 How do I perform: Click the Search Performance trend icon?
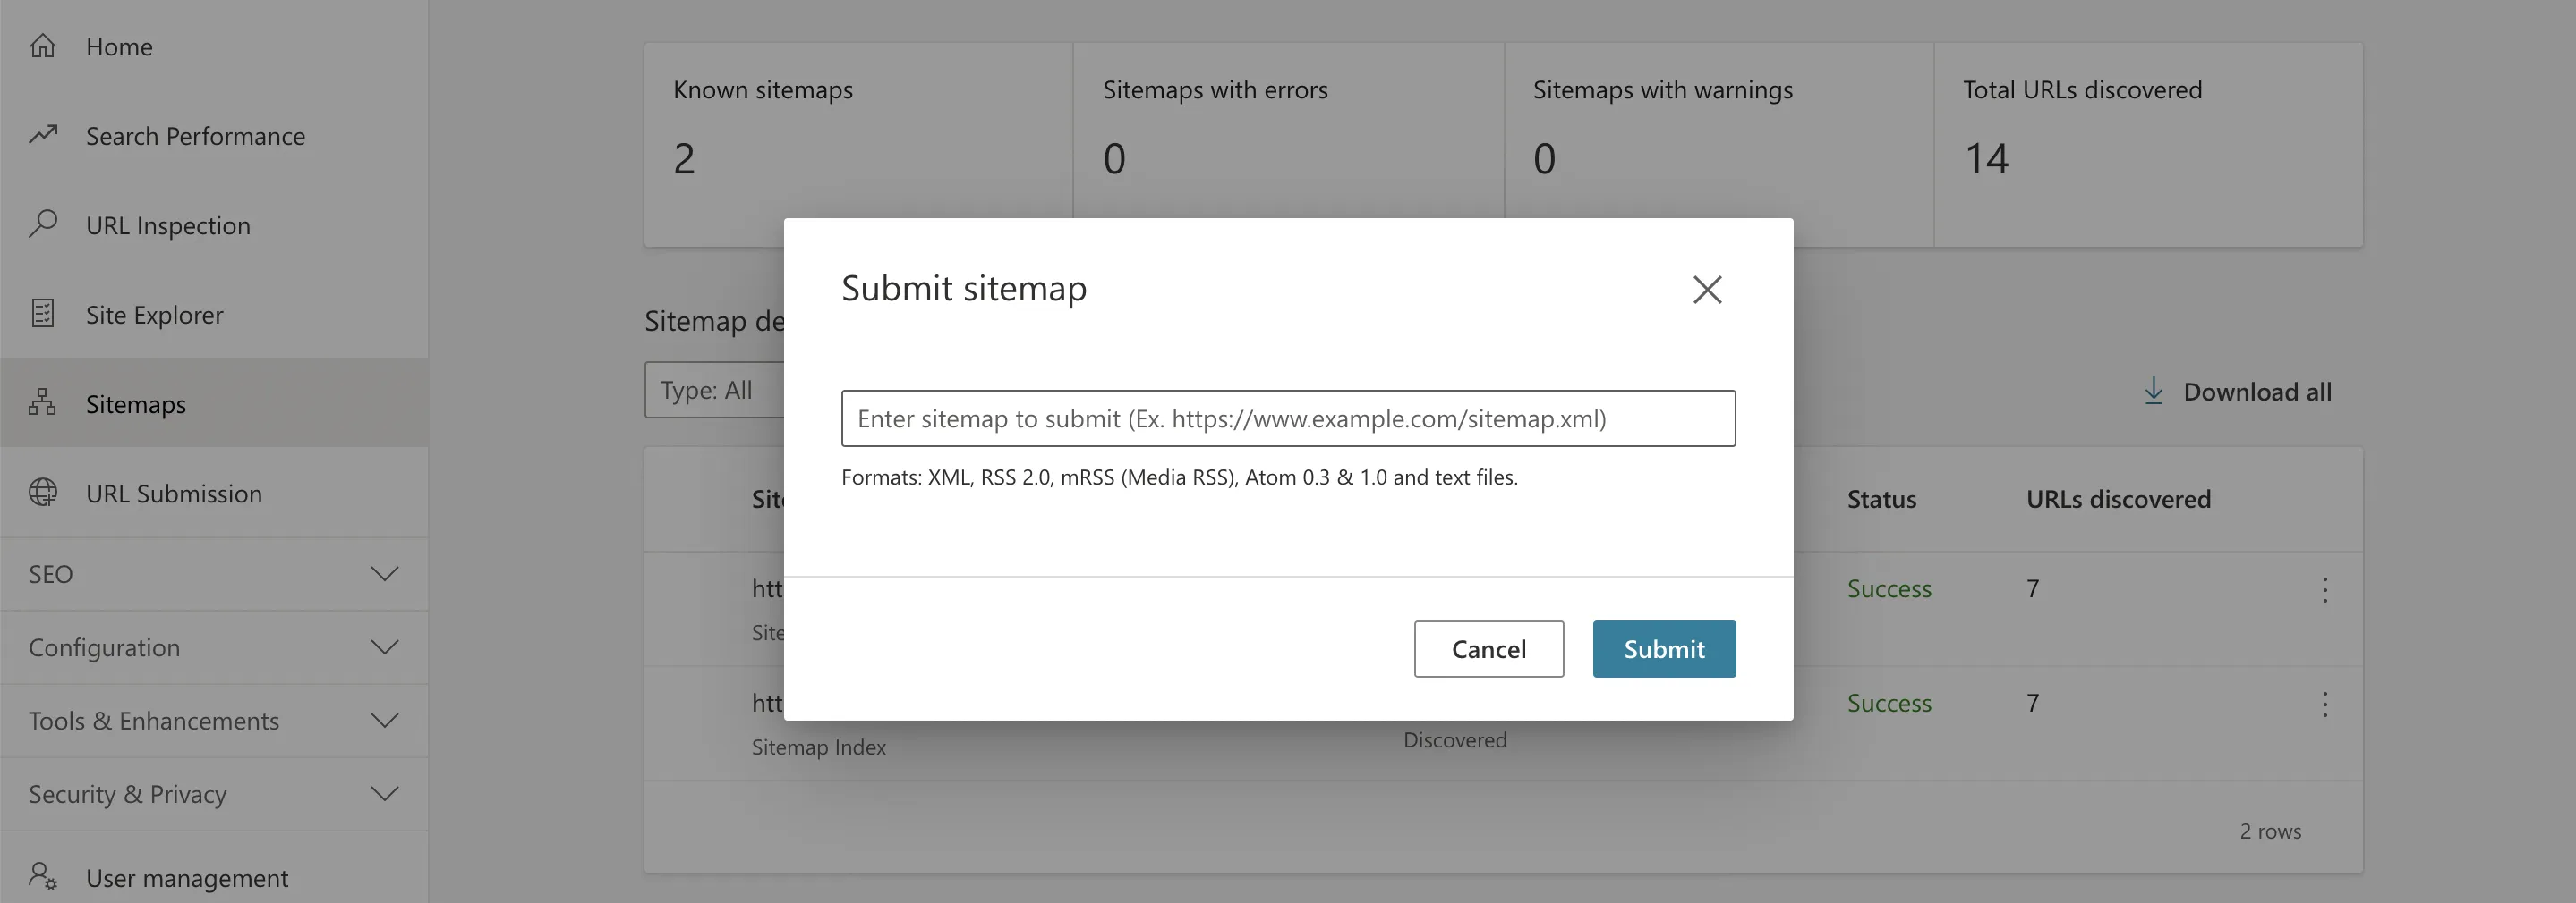pos(42,135)
